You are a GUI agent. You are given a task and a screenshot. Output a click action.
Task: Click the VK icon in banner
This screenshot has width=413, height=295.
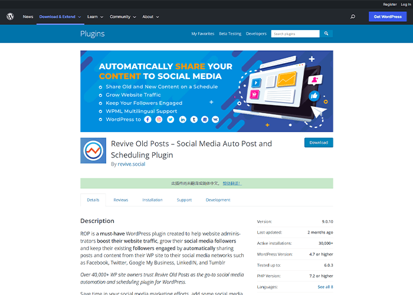click(x=215, y=120)
